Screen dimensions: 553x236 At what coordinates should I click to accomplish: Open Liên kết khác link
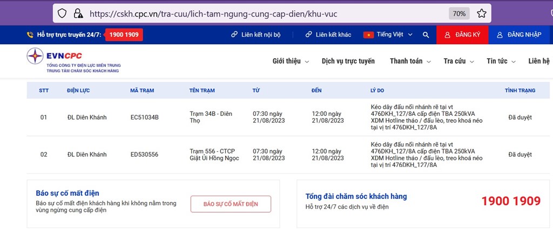coord(328,35)
